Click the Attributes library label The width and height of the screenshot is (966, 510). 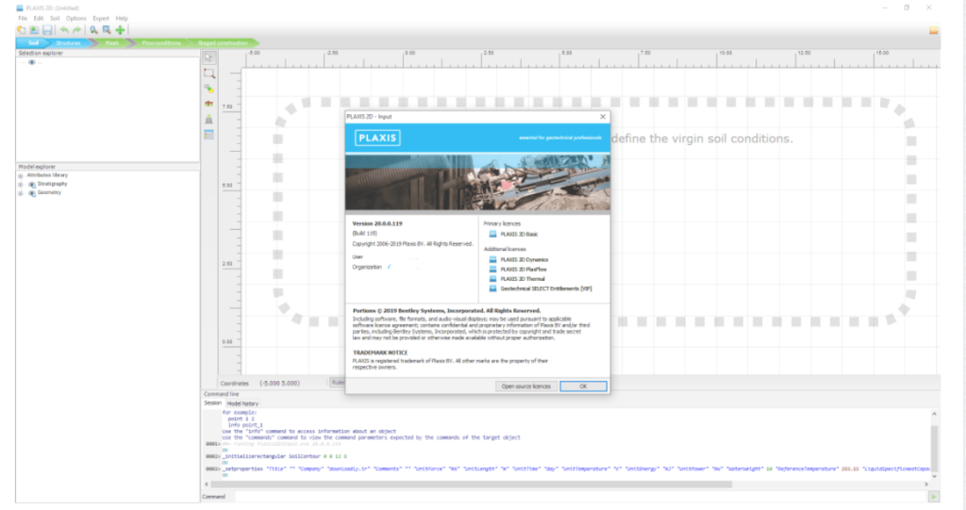47,175
